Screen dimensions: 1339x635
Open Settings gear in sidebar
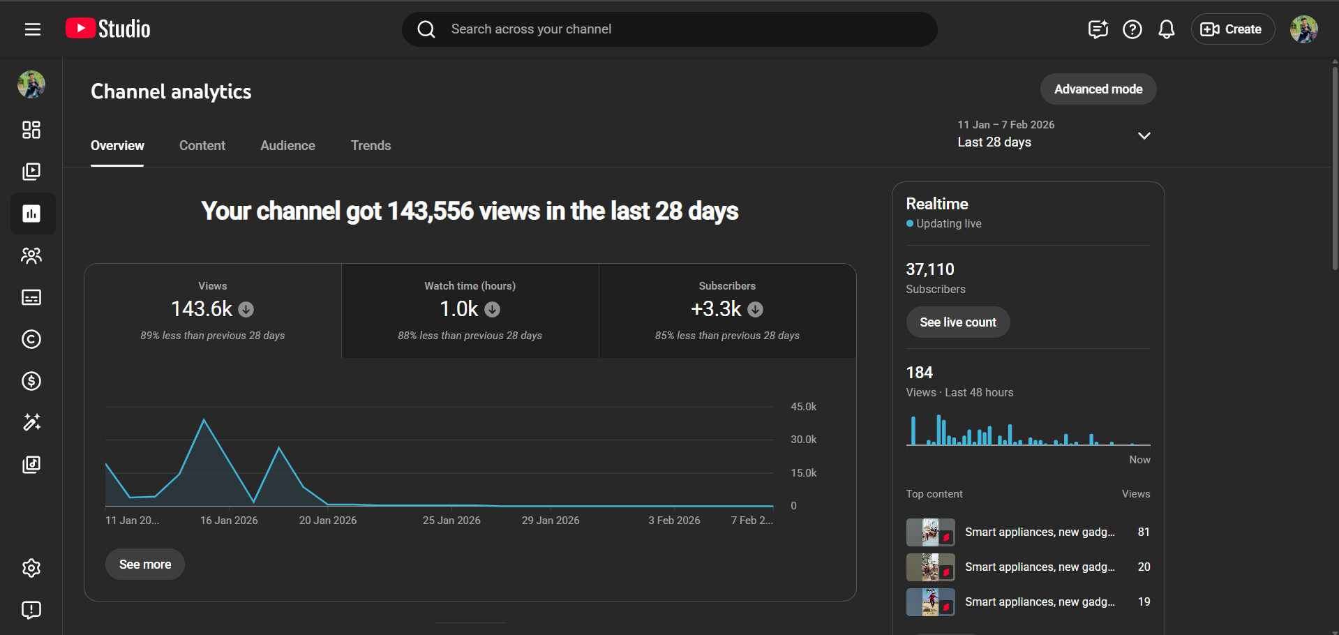(x=31, y=568)
